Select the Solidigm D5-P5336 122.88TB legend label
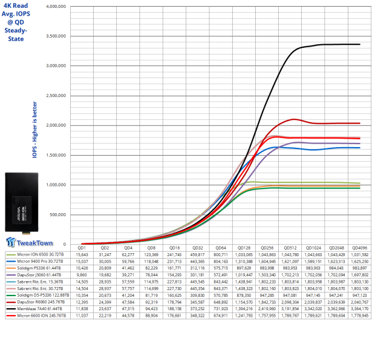The height and width of the screenshot is (344, 375). click(x=43, y=296)
